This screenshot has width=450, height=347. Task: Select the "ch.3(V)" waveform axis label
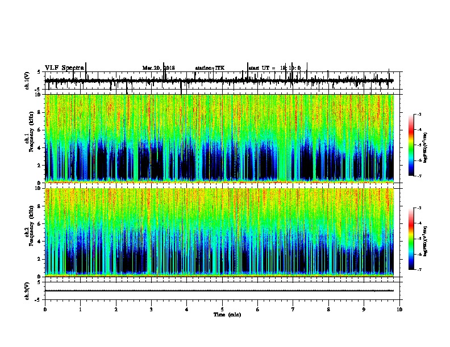[27, 291]
